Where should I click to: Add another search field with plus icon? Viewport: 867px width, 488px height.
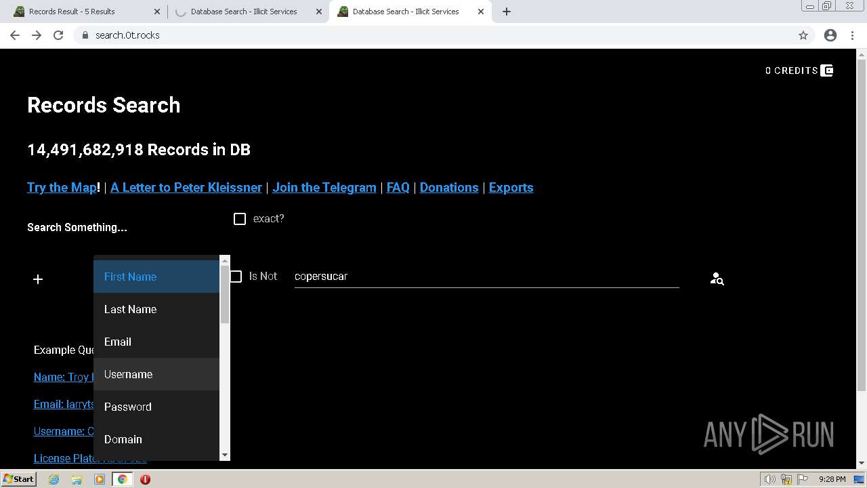click(x=38, y=279)
